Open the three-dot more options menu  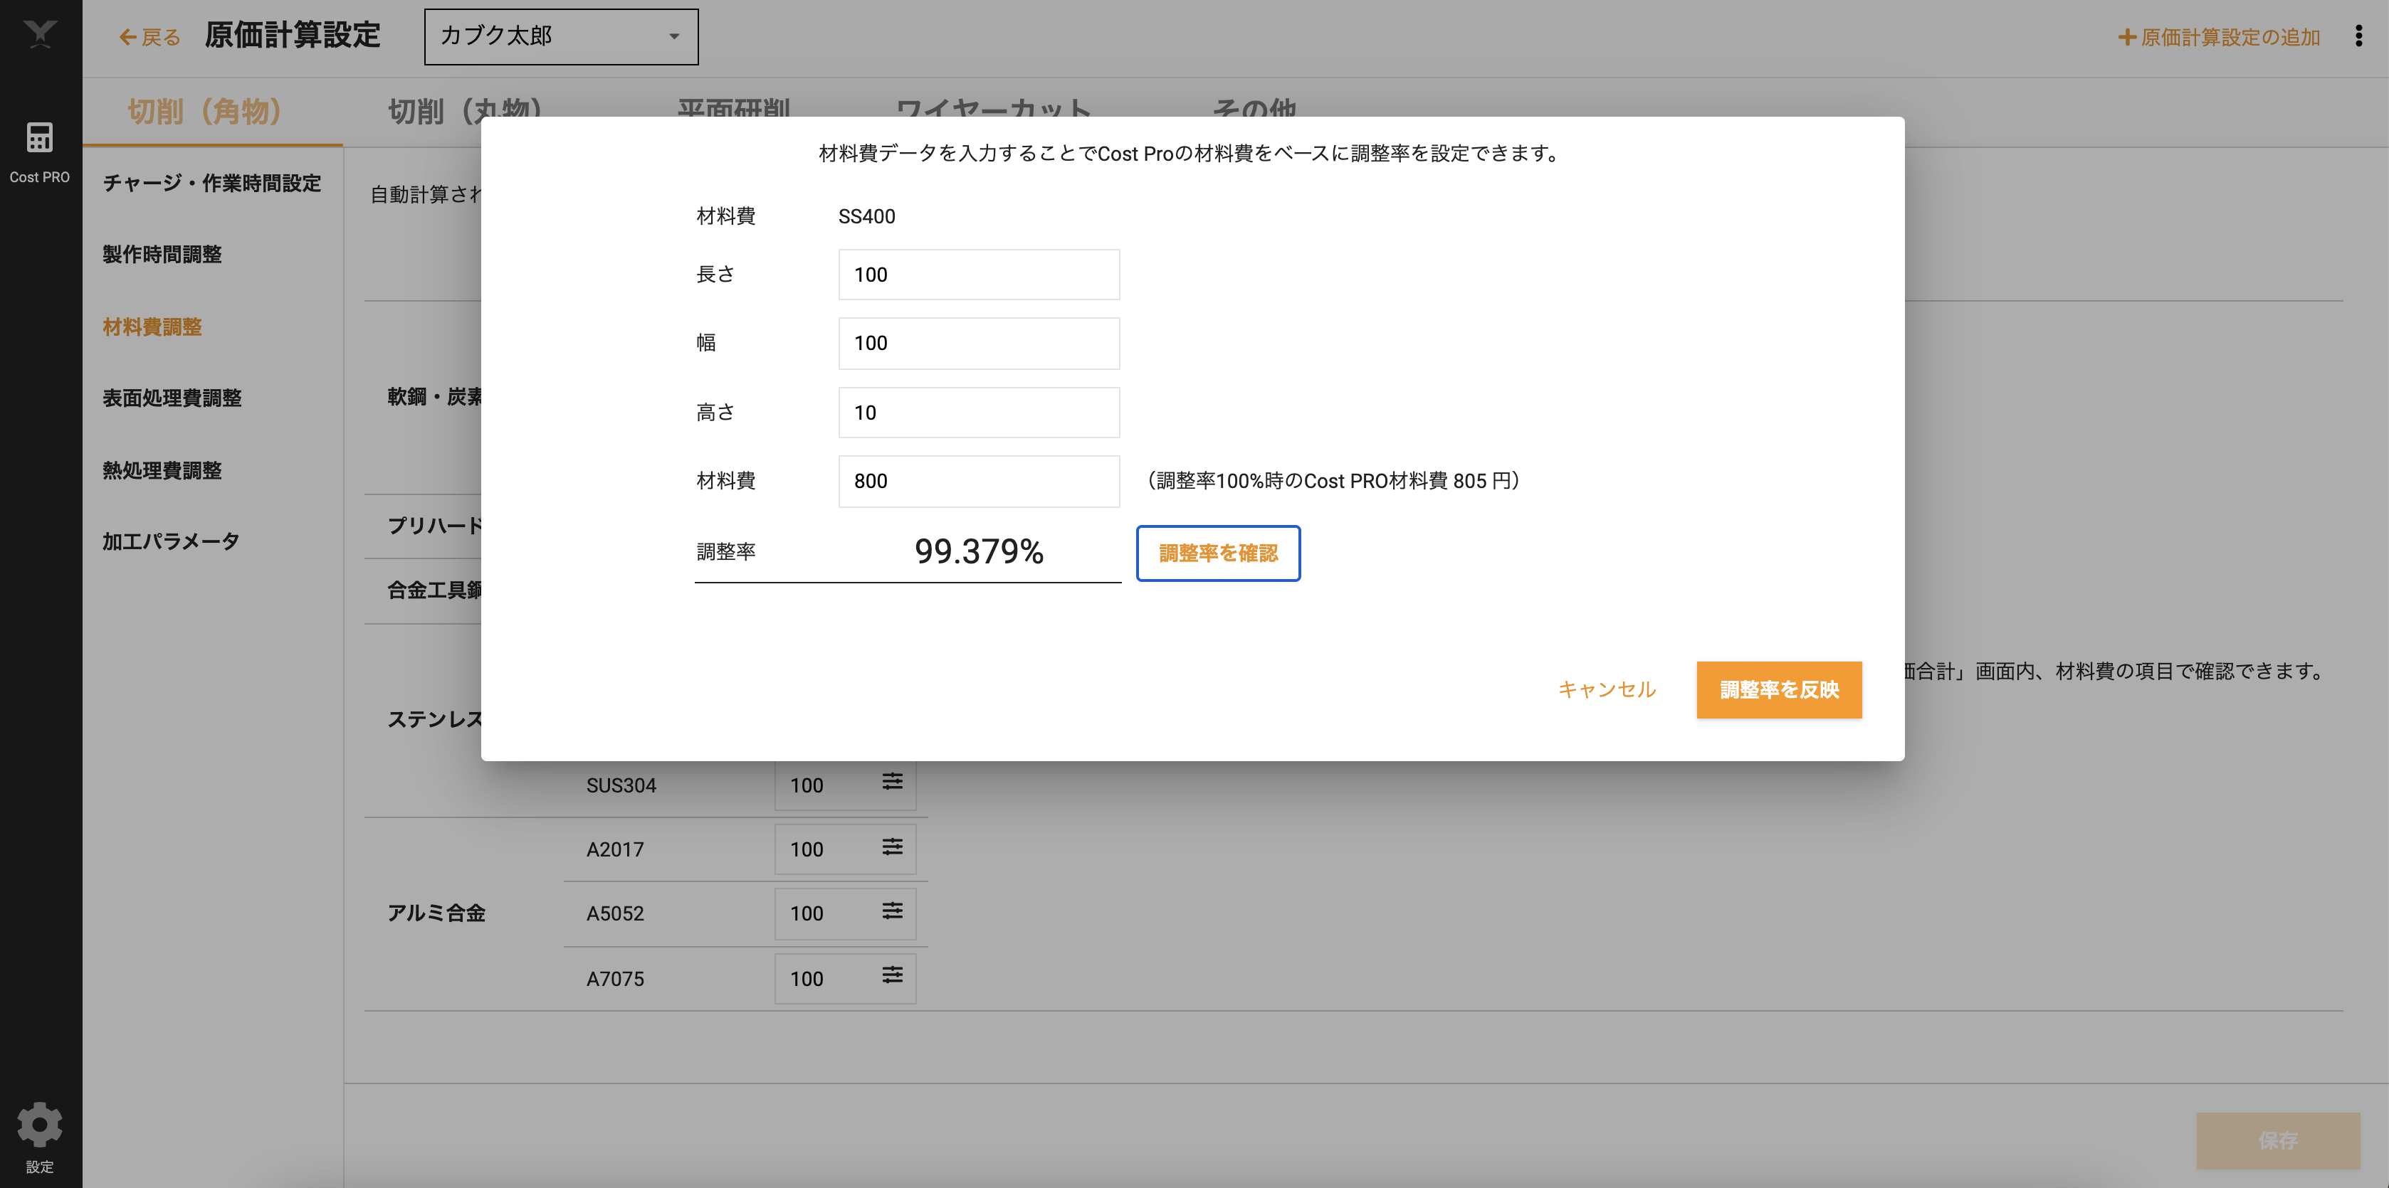[2358, 36]
